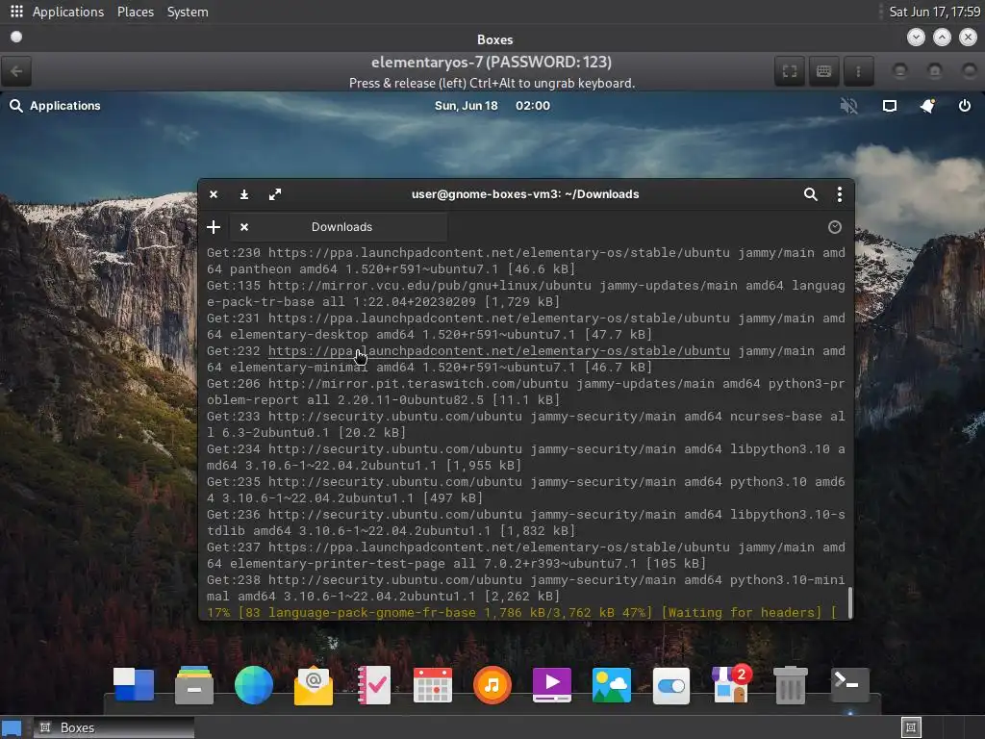The height and width of the screenshot is (739, 985).
Task: Open the Trash in the dock
Action: [791, 685]
